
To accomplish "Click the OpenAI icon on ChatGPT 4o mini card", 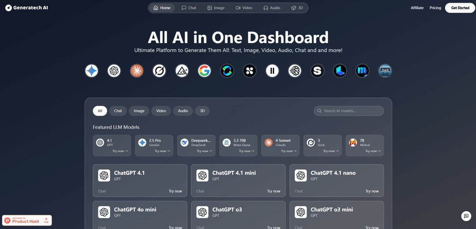I will [x=104, y=212].
